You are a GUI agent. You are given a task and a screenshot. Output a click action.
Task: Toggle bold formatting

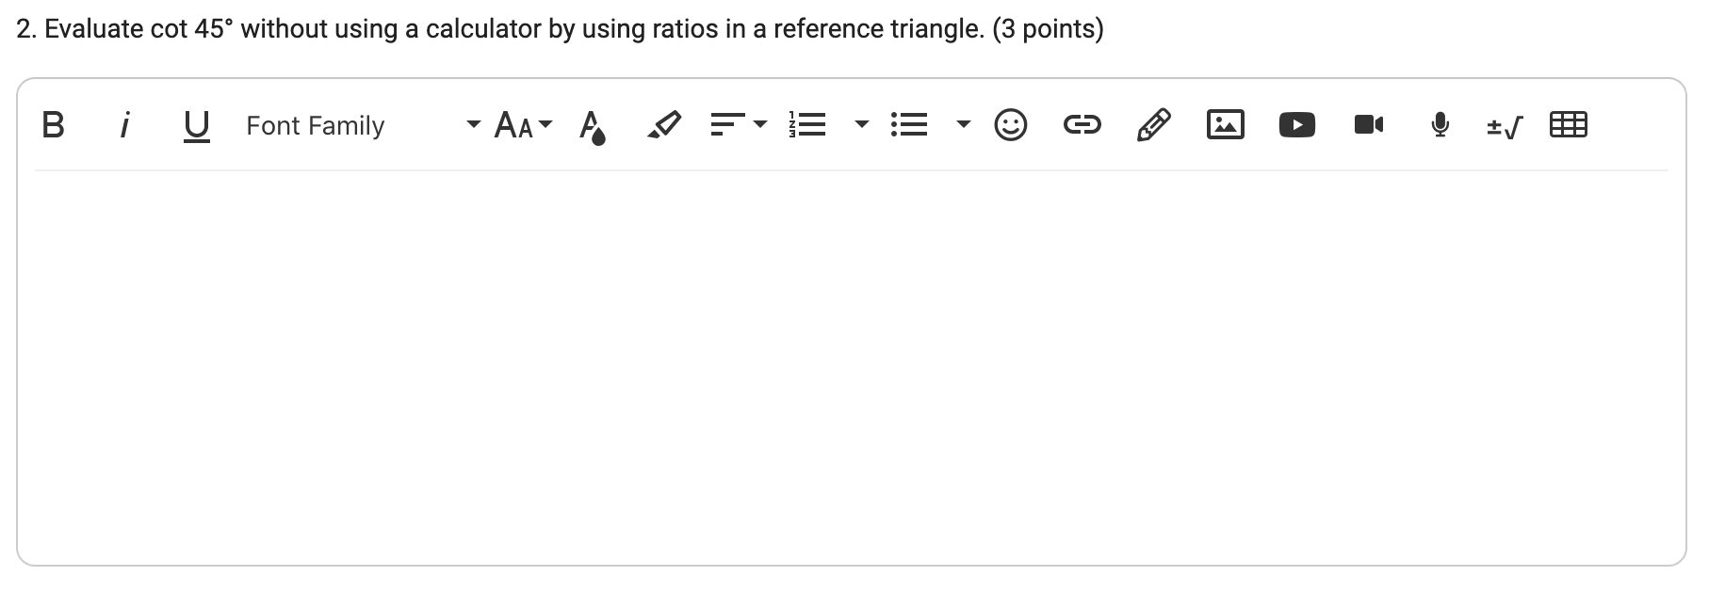(53, 123)
